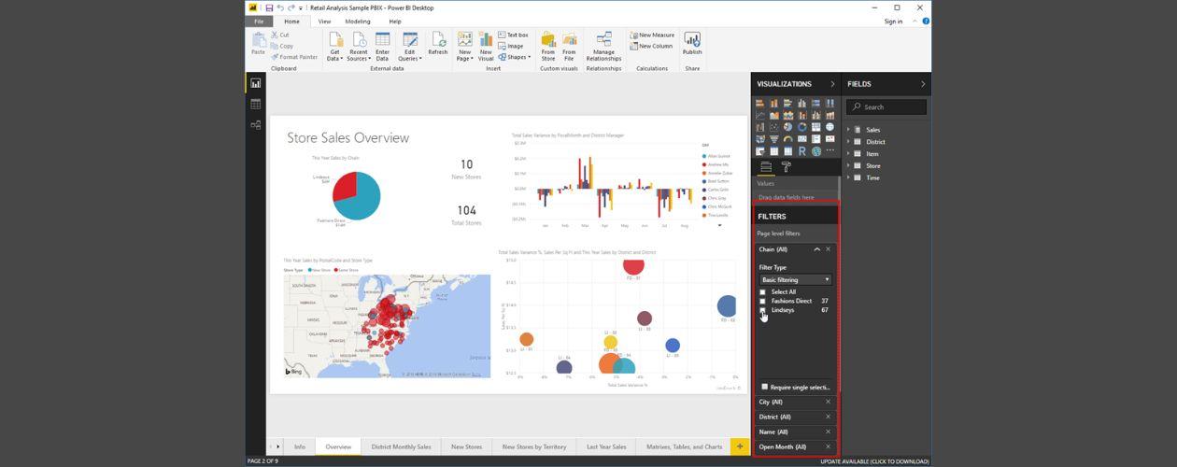Screen dimensions: 1177x467
Task: Open the Fields well tab in Visualizations
Action: (x=765, y=167)
